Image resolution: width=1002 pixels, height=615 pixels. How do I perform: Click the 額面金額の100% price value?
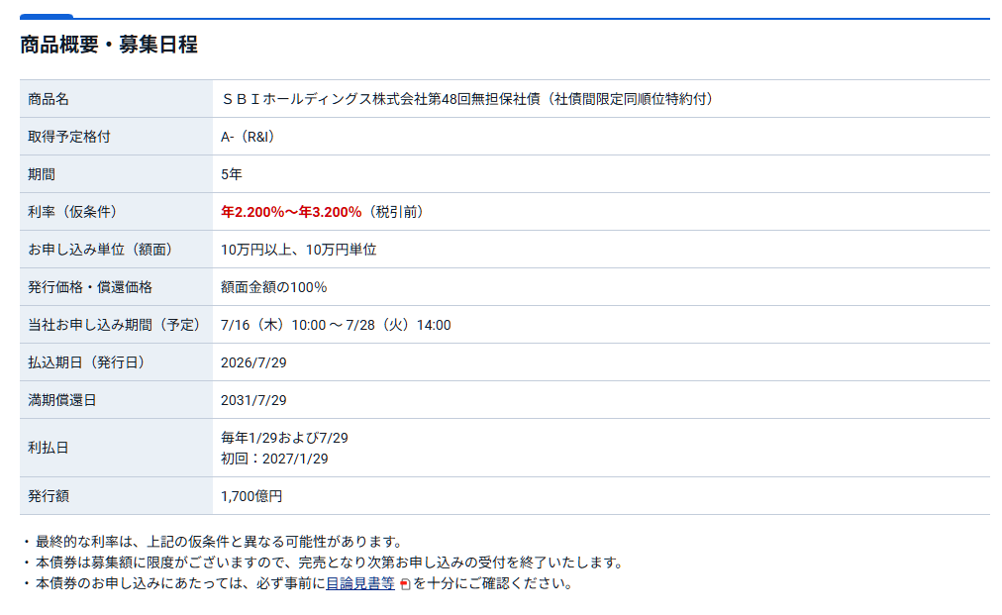(273, 287)
